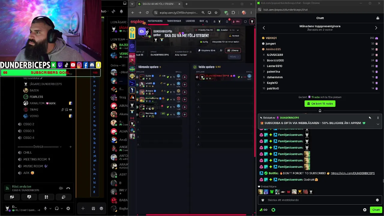The image size is (384, 216).
Task: Open esplay search icon
Action: pos(207,21)
